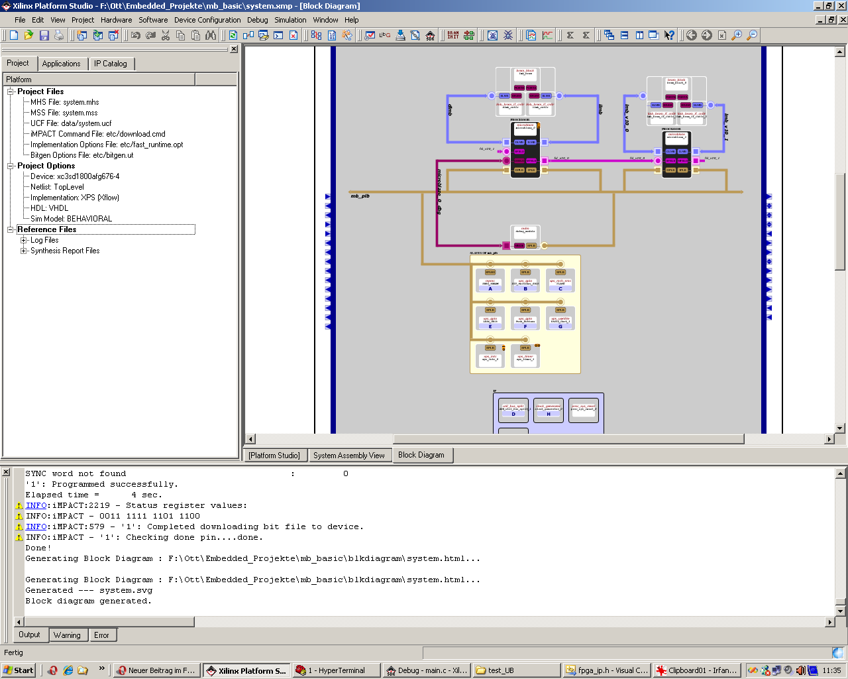Switch to the System Assembly View tab
848x679 pixels.
pyautogui.click(x=348, y=456)
